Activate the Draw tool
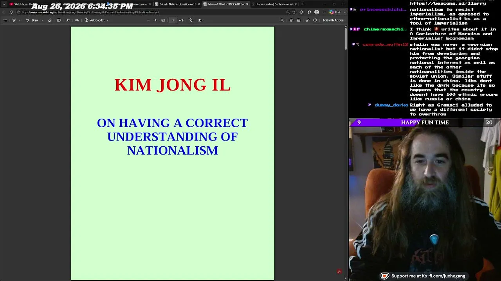The image size is (501, 281). click(x=32, y=20)
